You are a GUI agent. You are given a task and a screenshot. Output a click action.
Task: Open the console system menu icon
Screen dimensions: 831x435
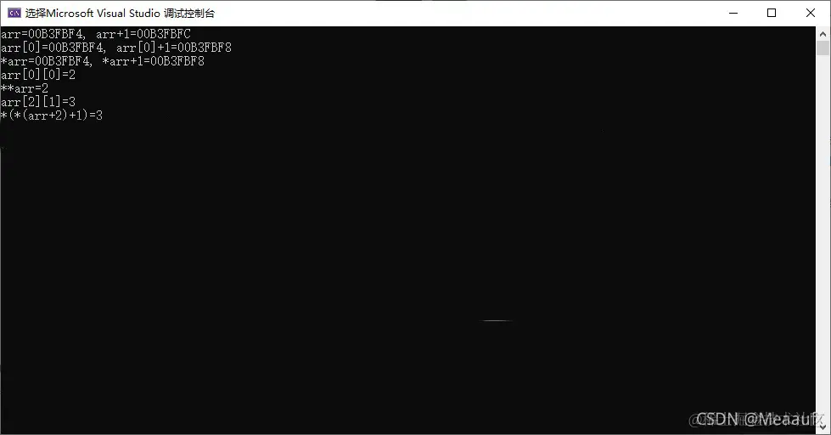tap(14, 13)
